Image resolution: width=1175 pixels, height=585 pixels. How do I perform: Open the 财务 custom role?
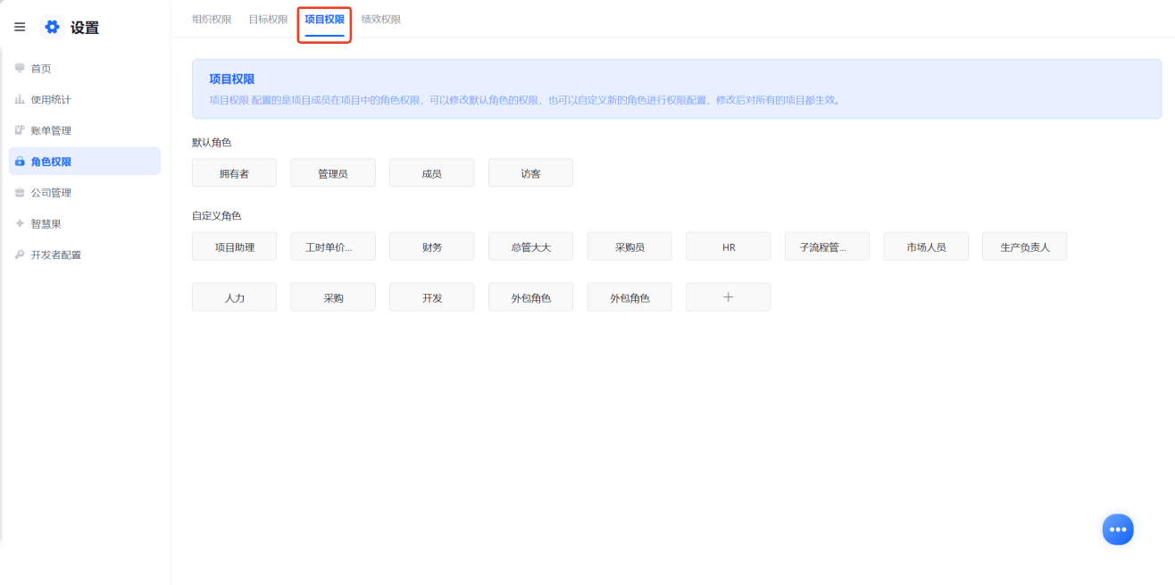pos(432,247)
